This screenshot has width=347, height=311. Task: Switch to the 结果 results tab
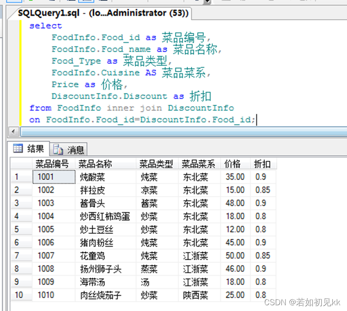click(x=28, y=149)
